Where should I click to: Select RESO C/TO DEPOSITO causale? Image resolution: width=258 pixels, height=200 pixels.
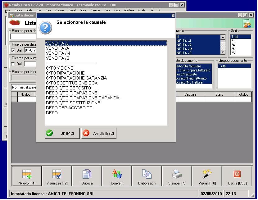click(x=106, y=88)
